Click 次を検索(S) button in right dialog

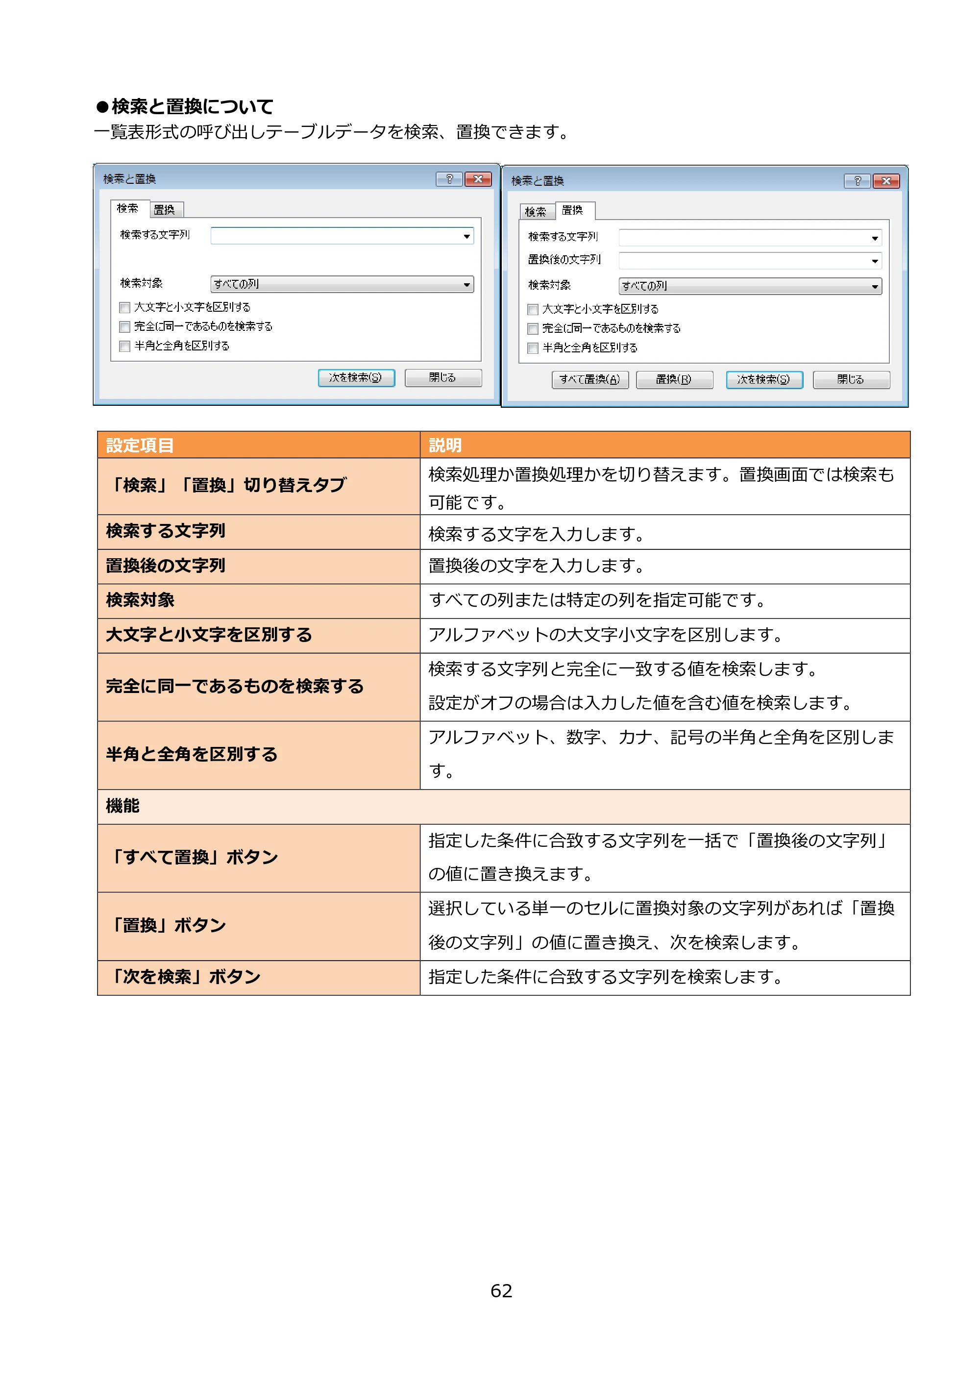(x=764, y=380)
